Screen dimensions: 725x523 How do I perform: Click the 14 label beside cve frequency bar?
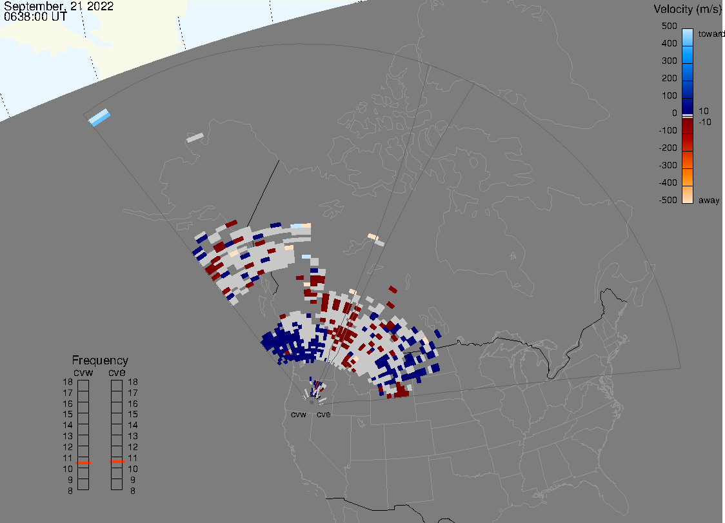[133, 425]
